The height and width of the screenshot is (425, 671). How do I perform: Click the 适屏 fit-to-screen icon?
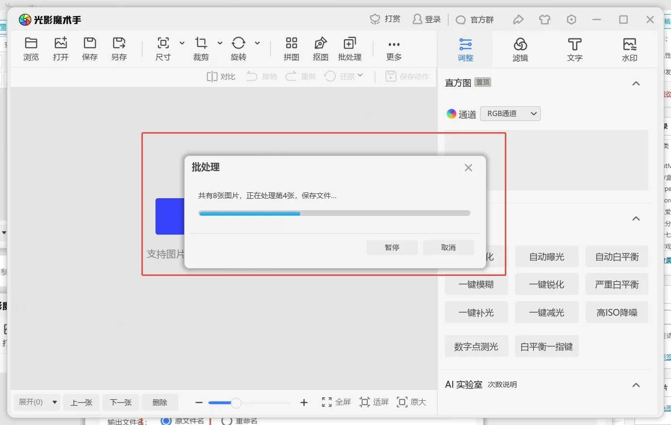click(364, 402)
